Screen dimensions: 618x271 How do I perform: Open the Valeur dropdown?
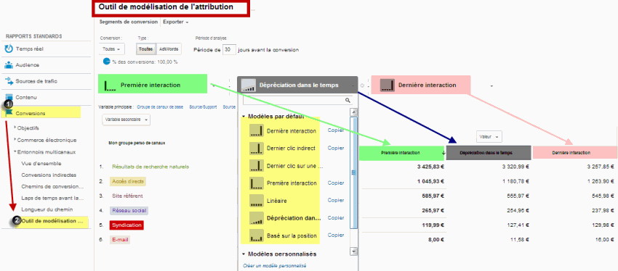(x=489, y=137)
